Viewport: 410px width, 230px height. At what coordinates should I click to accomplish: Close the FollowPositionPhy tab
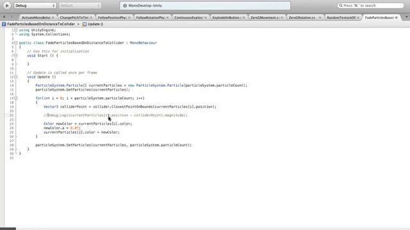coord(129,18)
